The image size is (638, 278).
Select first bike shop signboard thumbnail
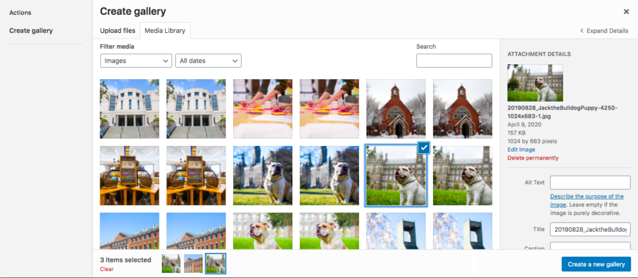click(130, 175)
